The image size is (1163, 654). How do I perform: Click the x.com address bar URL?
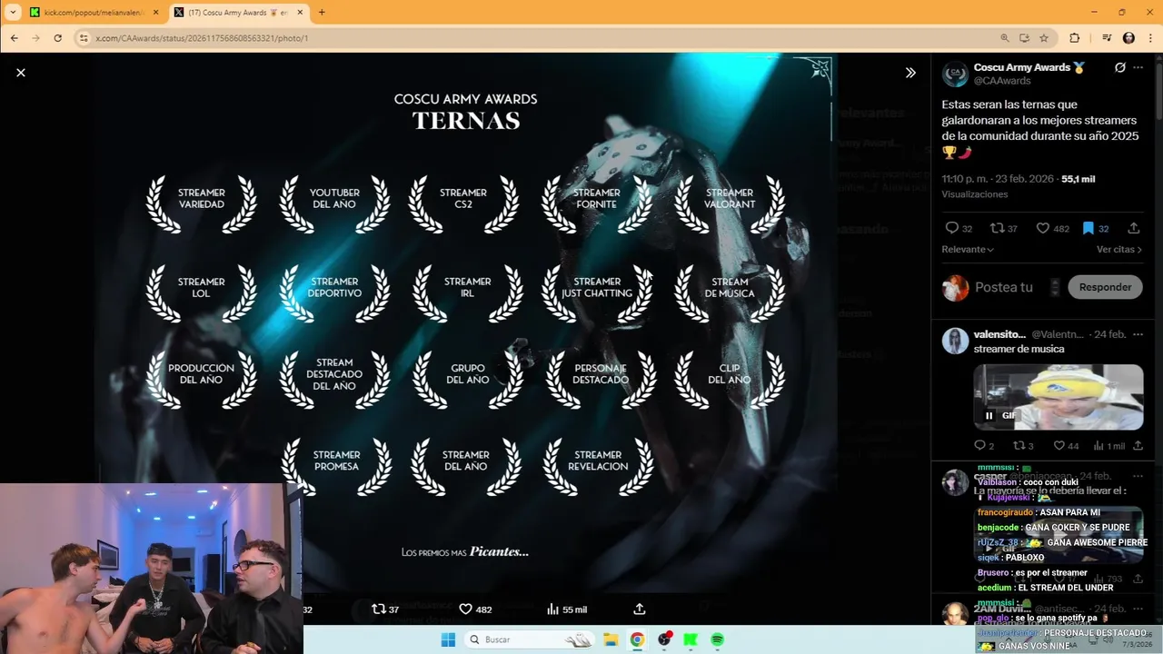[202, 38]
